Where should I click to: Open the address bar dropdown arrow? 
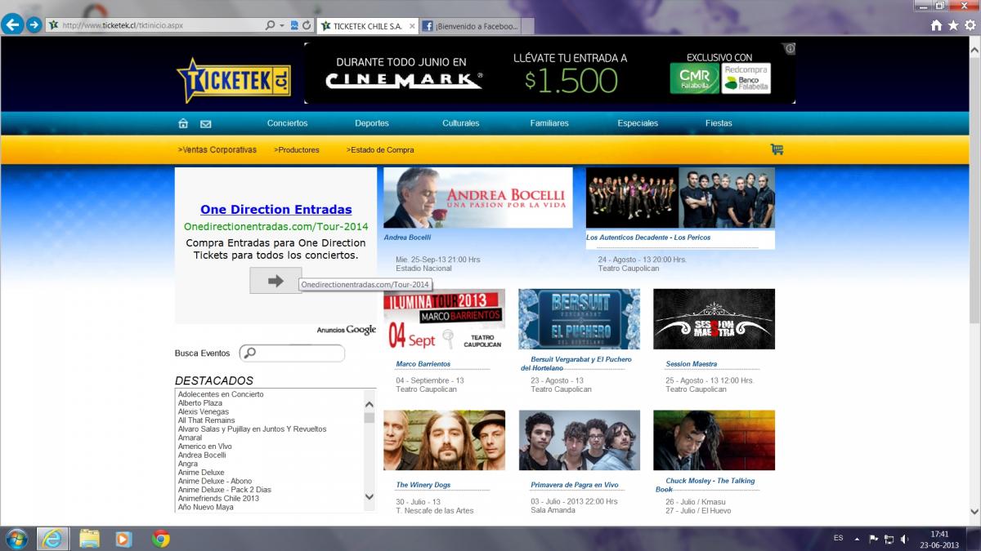tap(281, 25)
